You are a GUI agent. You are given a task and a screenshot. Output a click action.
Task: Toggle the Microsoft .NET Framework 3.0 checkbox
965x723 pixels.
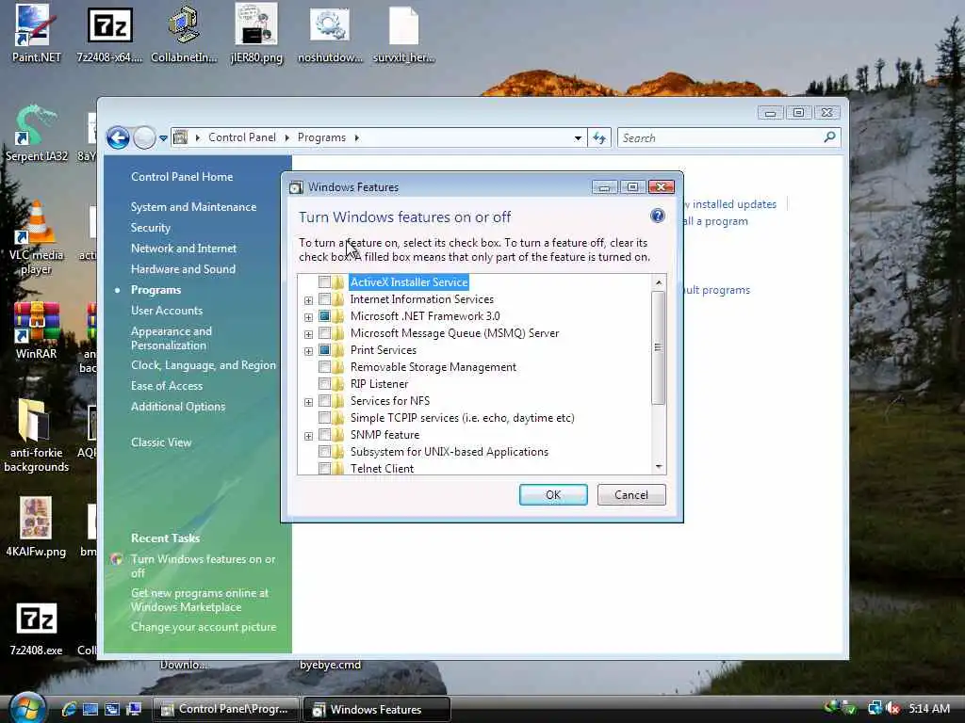(324, 316)
